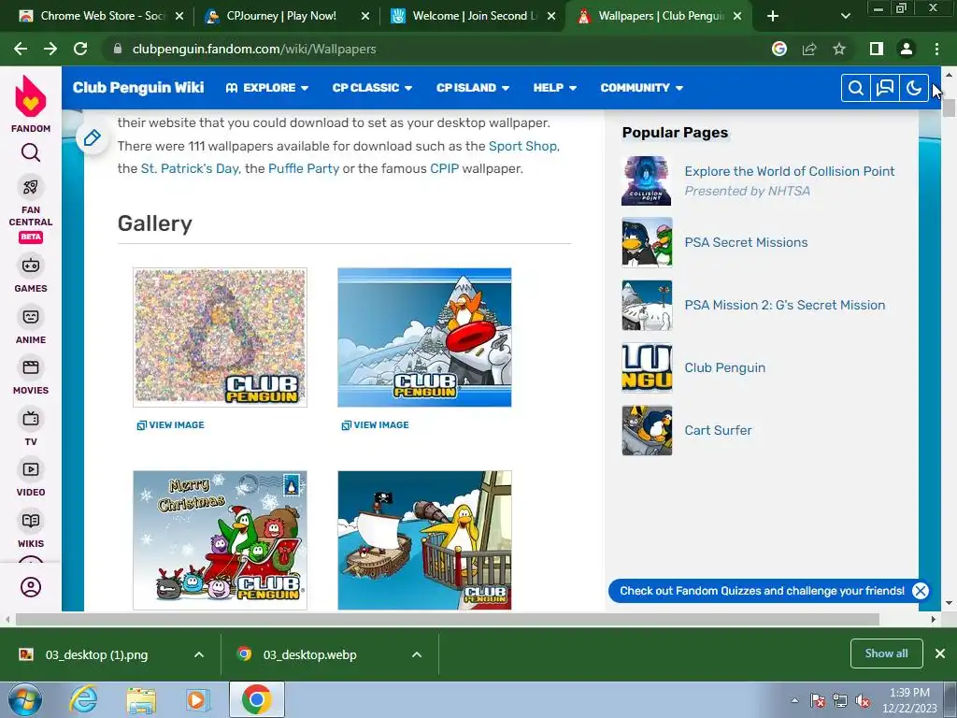Click the Fandom Quizzes banner text

click(x=762, y=591)
